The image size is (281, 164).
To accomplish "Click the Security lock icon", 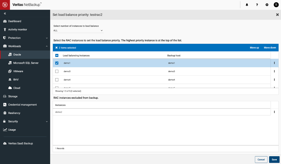I will (x=5, y=121).
